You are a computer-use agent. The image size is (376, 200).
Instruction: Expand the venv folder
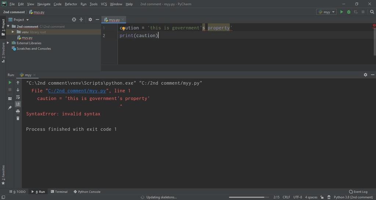coord(13,32)
